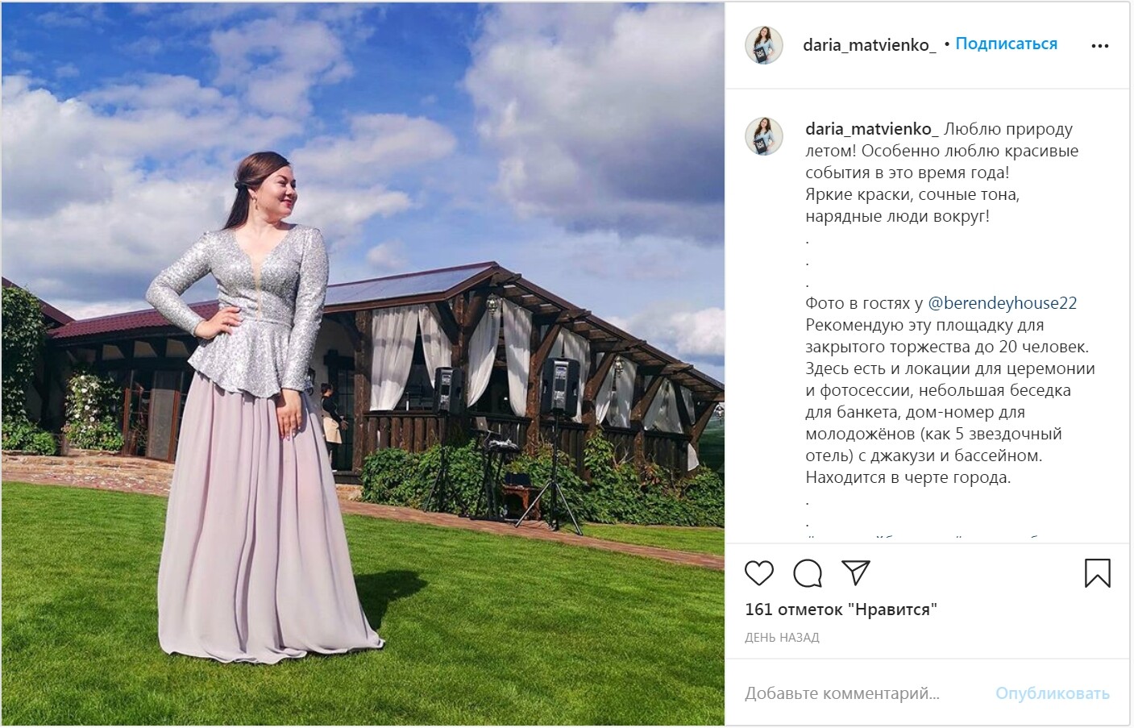Open comments via speech bubble icon
The width and height of the screenshot is (1134, 728).
tap(808, 573)
